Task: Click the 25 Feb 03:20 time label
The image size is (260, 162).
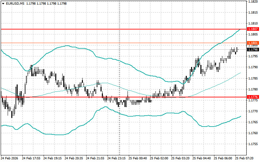Action: click(180, 158)
